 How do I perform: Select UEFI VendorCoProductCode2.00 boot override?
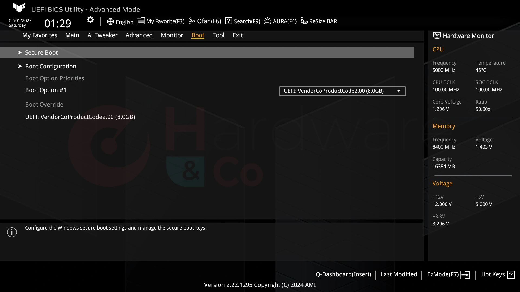click(80, 117)
